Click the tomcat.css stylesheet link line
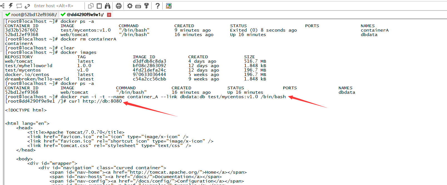447x185 pixels. click(109, 146)
